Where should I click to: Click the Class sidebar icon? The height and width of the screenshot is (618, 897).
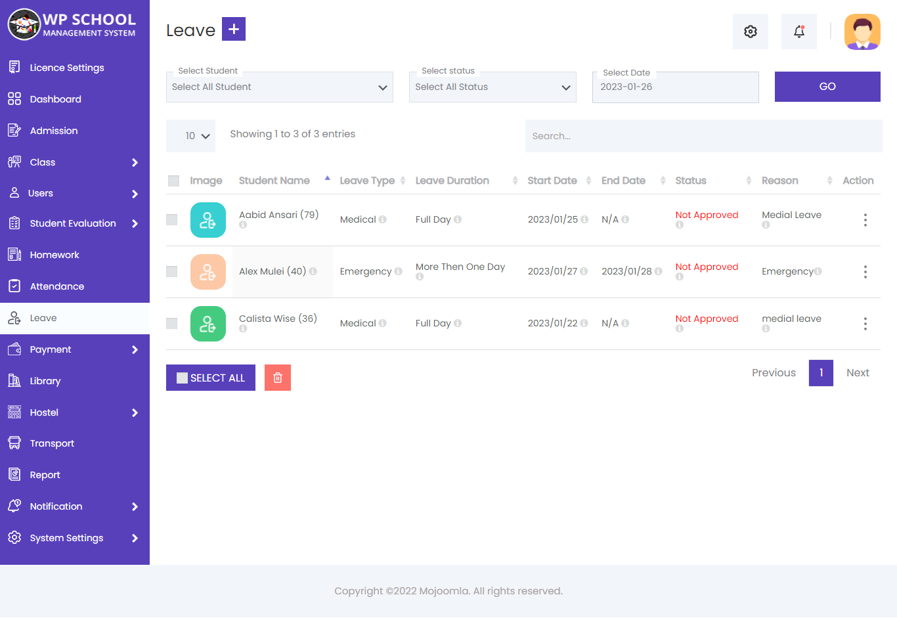tap(14, 162)
